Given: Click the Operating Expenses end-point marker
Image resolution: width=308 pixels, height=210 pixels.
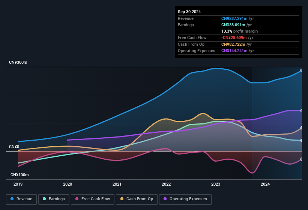Looking at the screenshot, I should (x=302, y=111).
